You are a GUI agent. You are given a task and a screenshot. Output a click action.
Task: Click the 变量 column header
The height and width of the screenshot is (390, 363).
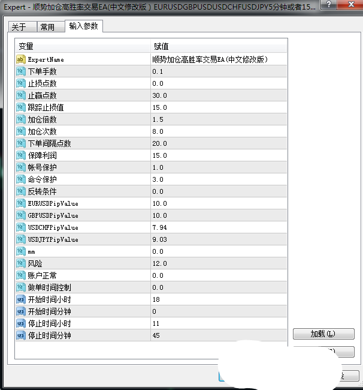click(x=83, y=46)
